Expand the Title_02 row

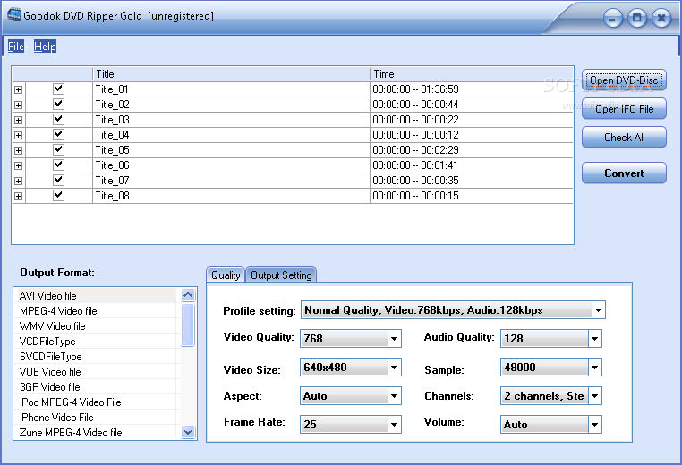18,106
